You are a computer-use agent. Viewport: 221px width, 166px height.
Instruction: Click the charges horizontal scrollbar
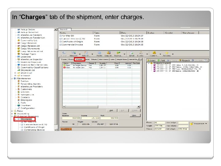tap(101, 107)
